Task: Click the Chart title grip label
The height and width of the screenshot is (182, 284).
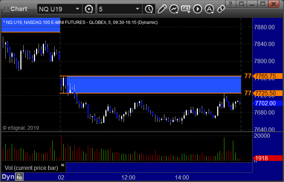Action: coord(15,9)
